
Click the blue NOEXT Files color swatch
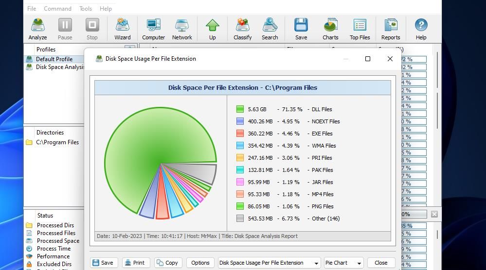tap(240, 121)
